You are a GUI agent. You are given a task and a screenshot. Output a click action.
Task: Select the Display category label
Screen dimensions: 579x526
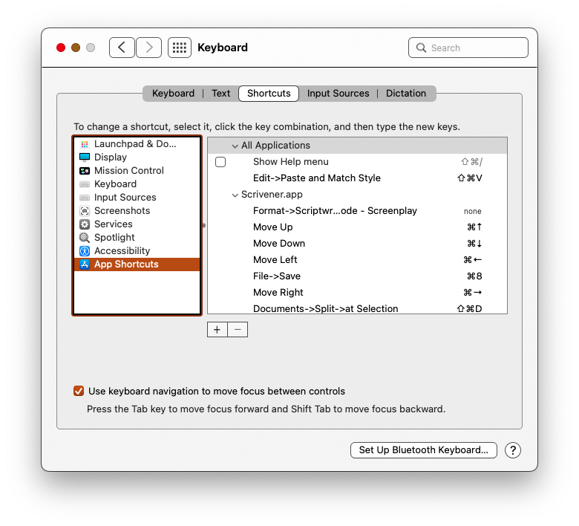pyautogui.click(x=111, y=157)
